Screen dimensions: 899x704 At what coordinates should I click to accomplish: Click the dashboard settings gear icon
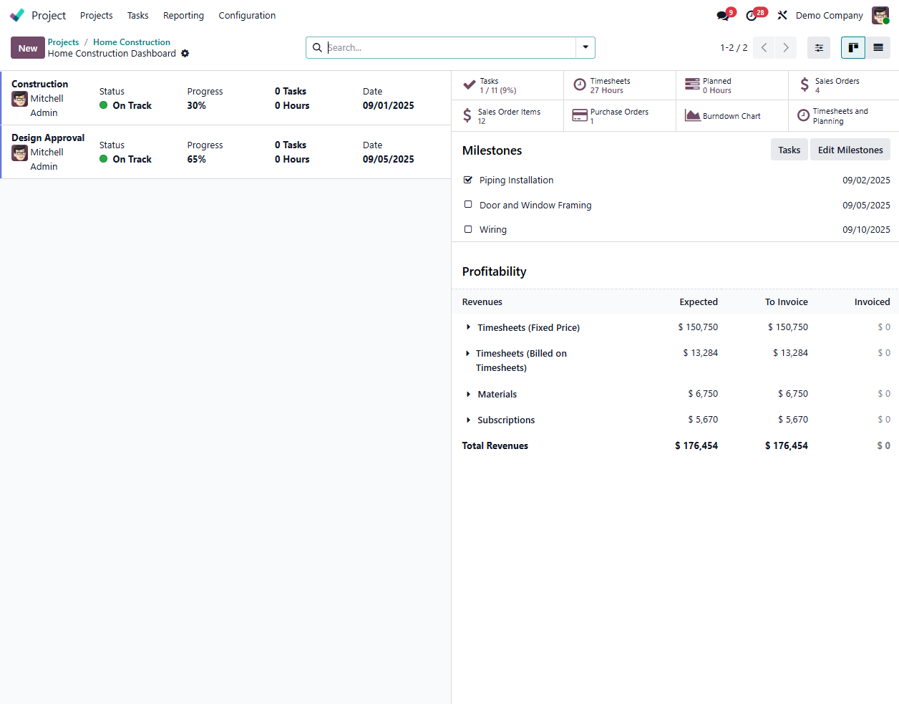coord(185,54)
